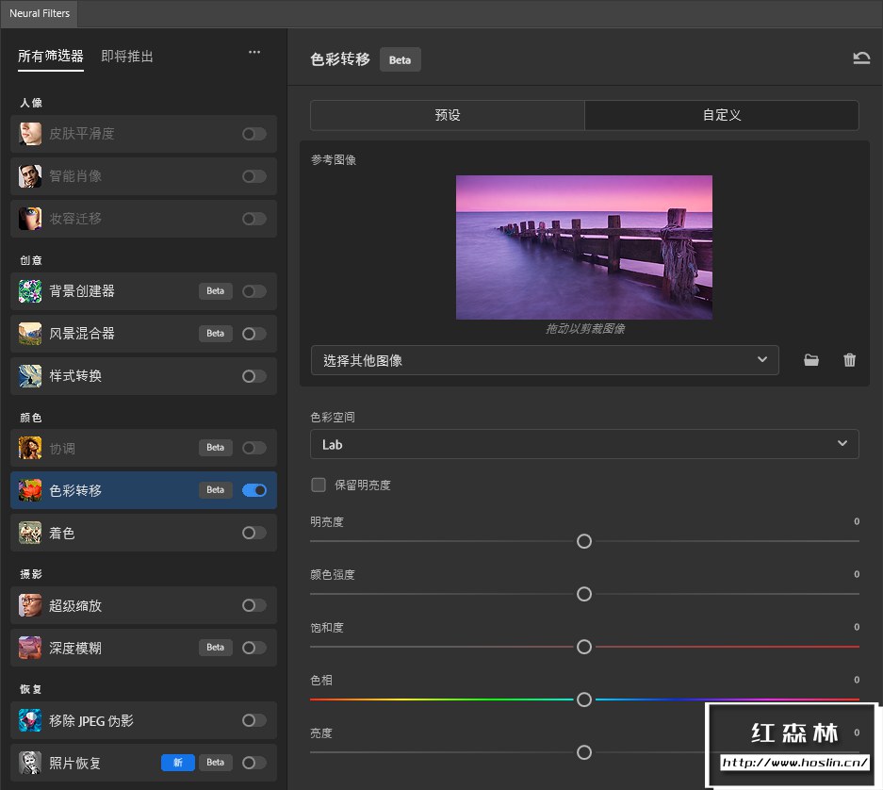The height and width of the screenshot is (790, 883).
Task: Check the 保留明亮度 checkbox
Action: click(319, 485)
